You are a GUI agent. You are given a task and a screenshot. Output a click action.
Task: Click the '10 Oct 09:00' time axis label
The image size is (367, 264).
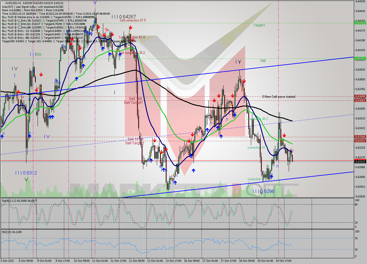[x=81, y=261]
